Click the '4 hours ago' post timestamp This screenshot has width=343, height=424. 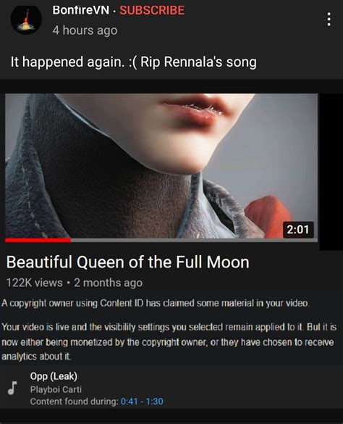tap(85, 30)
